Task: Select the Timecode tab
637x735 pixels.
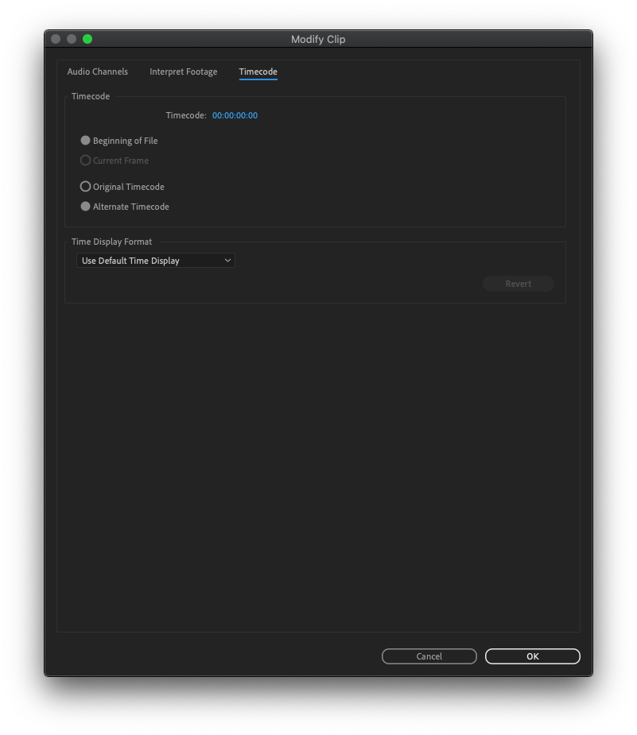Action: (258, 72)
